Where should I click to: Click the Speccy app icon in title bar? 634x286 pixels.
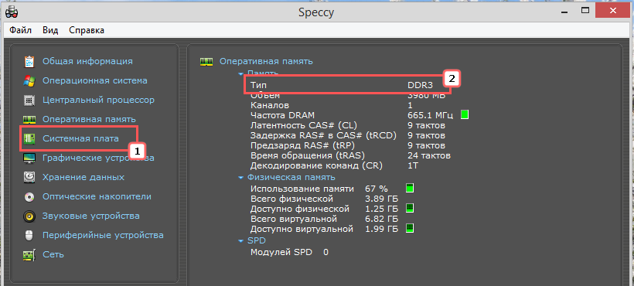point(12,12)
